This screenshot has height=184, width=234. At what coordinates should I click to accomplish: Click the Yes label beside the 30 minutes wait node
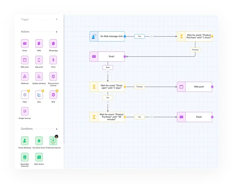click(139, 117)
